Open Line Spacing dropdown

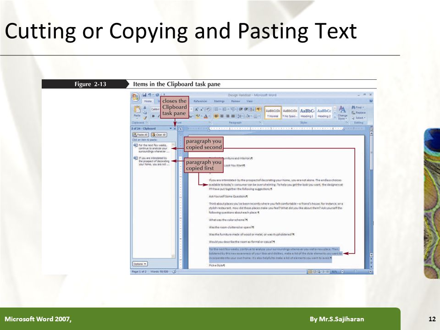click(240, 116)
